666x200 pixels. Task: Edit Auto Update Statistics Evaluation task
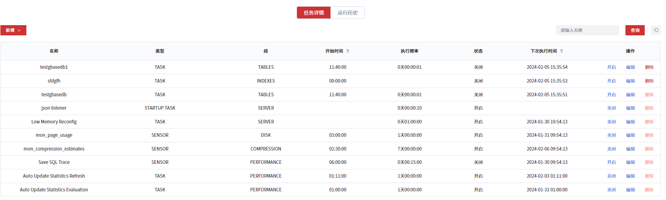click(630, 190)
